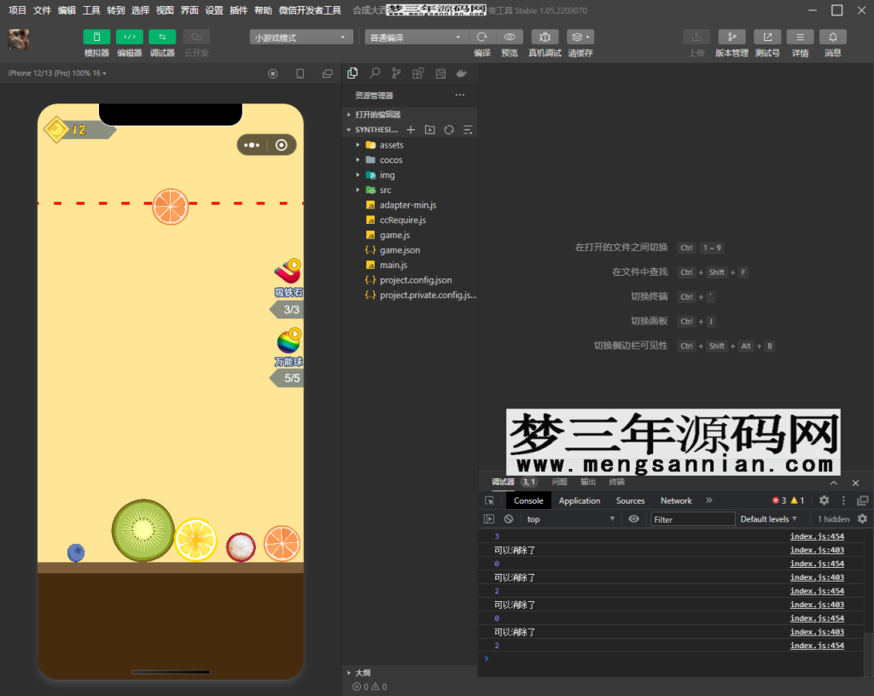Screen dimensions: 874x696
Task: Click the console Filter input field
Action: [692, 519]
